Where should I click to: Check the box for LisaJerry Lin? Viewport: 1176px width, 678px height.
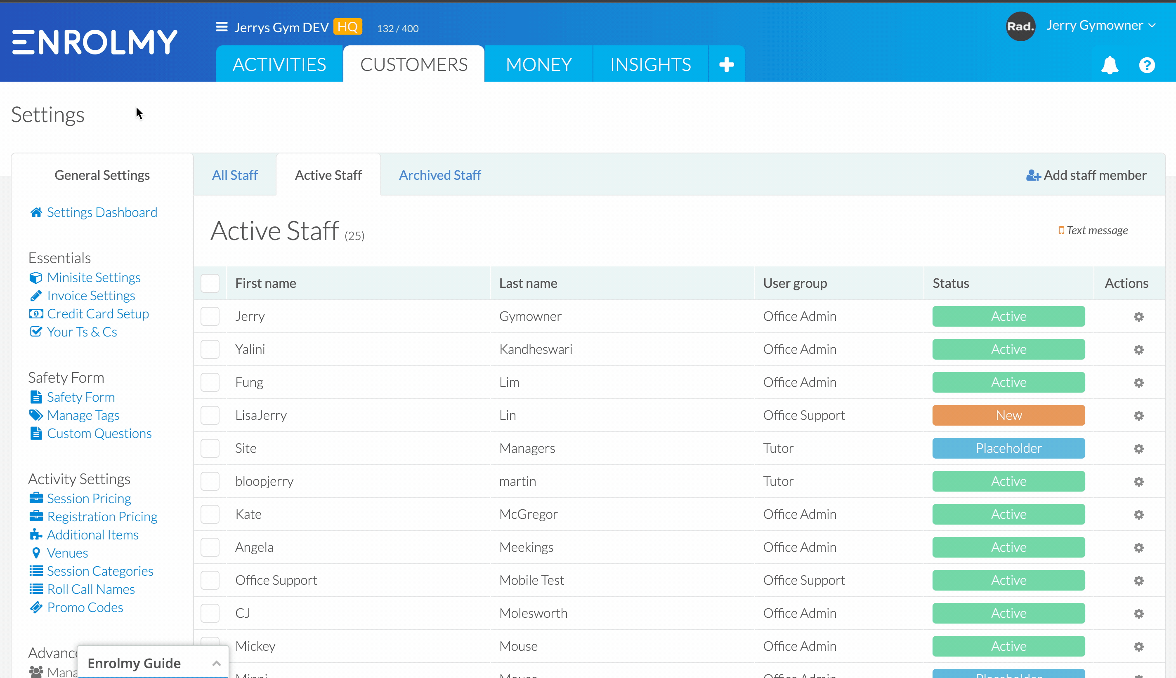210,415
